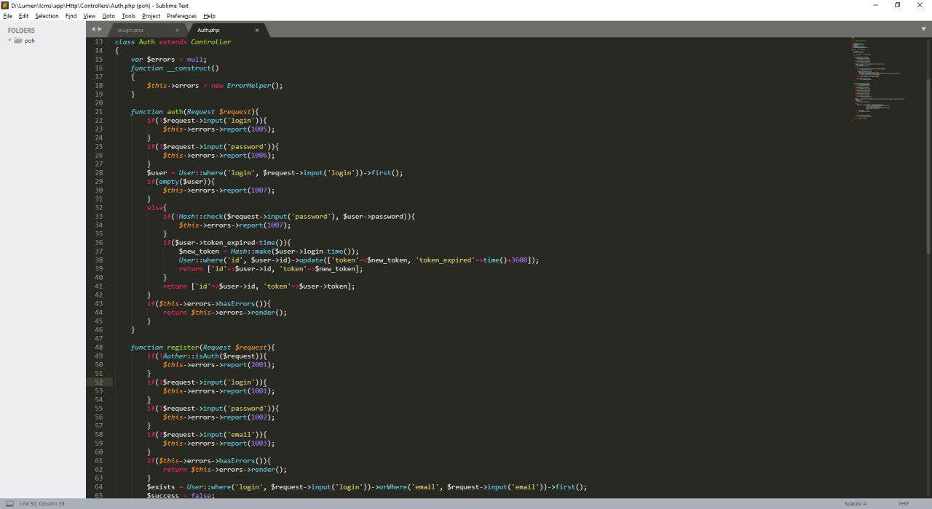Click the vertical scrollbar thumb

[928, 166]
